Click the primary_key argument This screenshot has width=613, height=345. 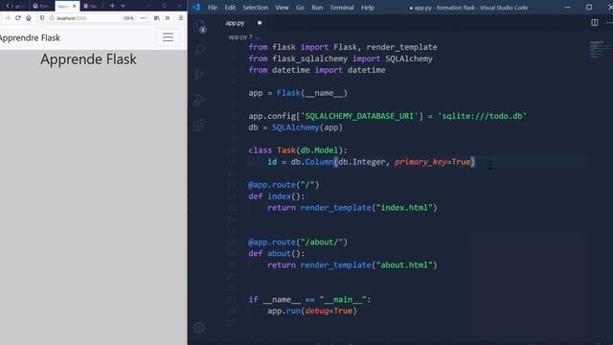(420, 162)
